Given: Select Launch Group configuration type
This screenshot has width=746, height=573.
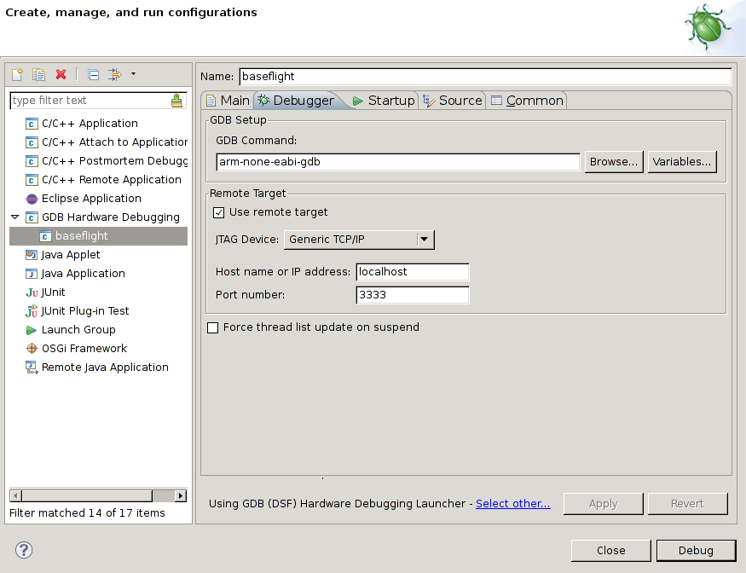Looking at the screenshot, I should point(78,330).
